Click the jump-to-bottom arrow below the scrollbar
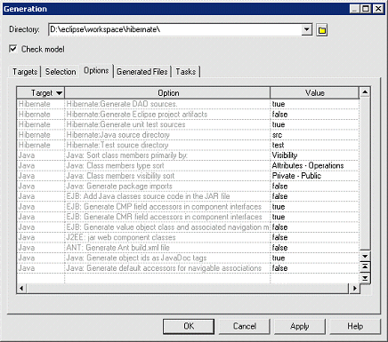Screen dimensions: 388x342 [365, 278]
